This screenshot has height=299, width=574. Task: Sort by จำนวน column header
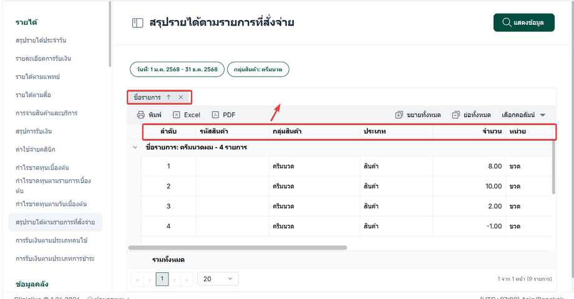pyautogui.click(x=469, y=131)
